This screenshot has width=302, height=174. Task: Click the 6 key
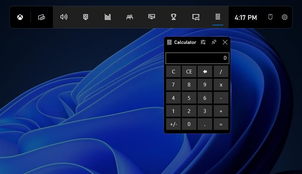(x=205, y=98)
